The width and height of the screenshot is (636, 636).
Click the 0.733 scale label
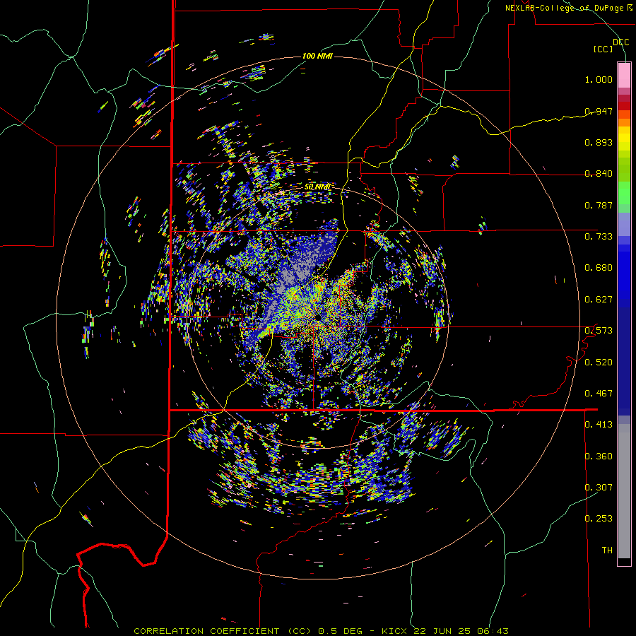[599, 236]
